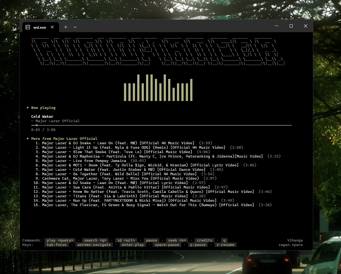The image size is (341, 274).
Task: Select track 10 Lean On Lyric Video
Action: [x=119, y=183]
